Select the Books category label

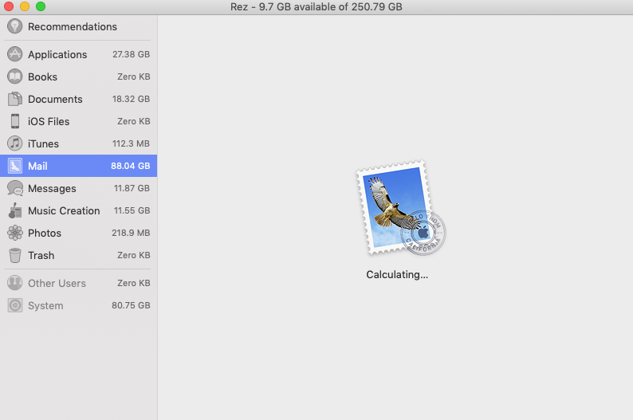coord(42,77)
